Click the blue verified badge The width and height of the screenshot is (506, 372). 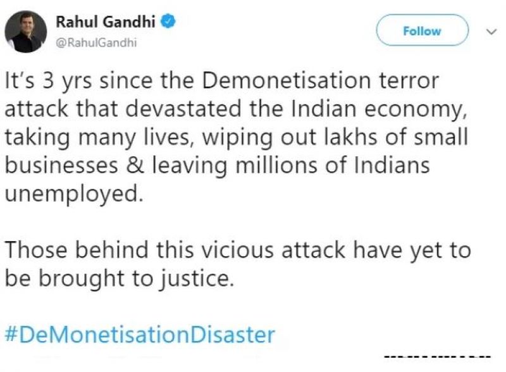pyautogui.click(x=168, y=22)
